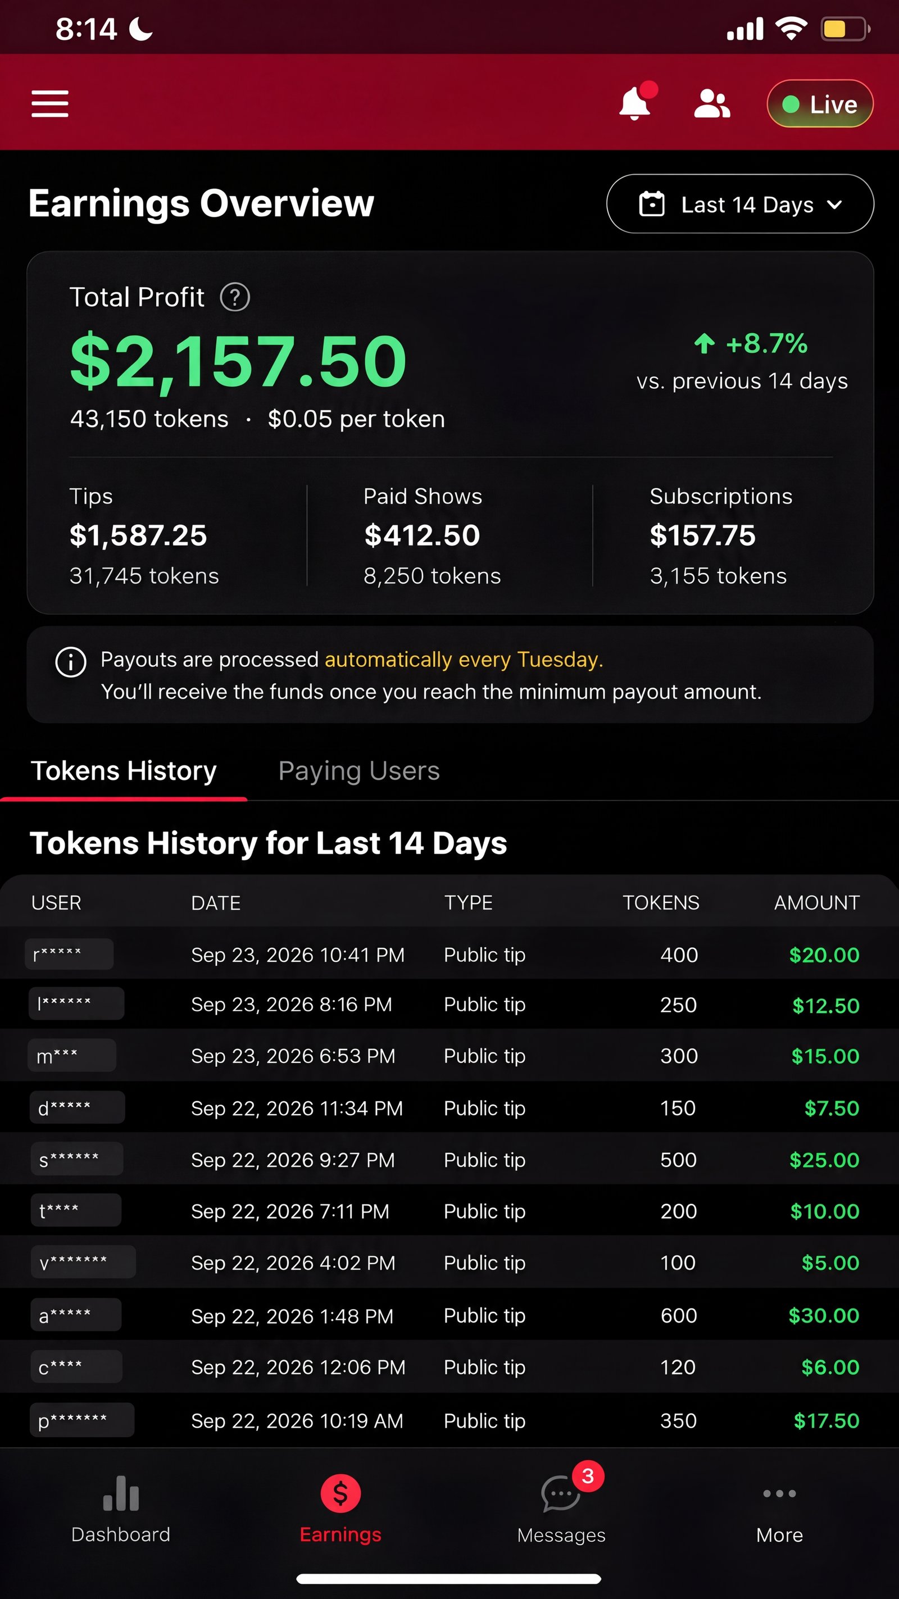Open the users group icon
This screenshot has width=899, height=1599.
point(711,104)
